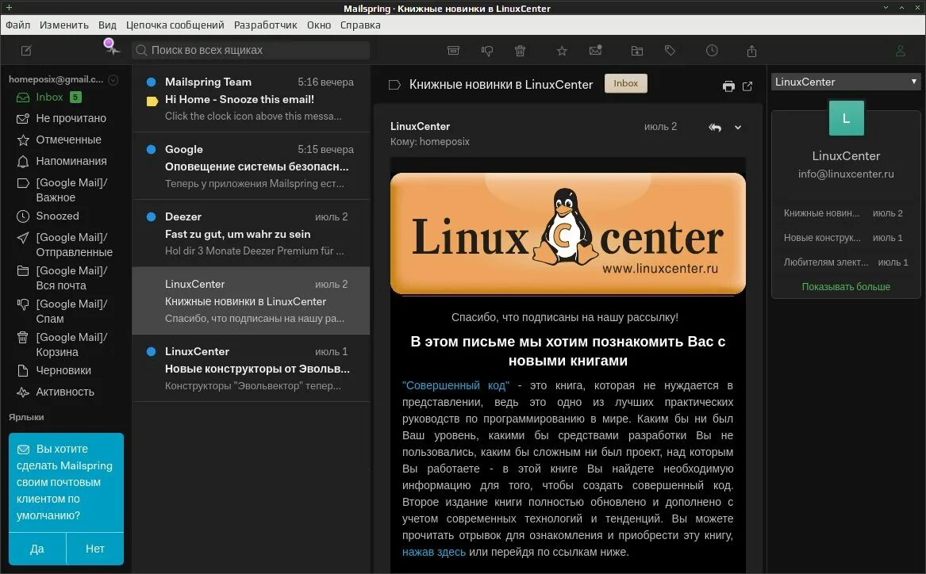
Task: Open the Справка menu
Action: pos(360,25)
